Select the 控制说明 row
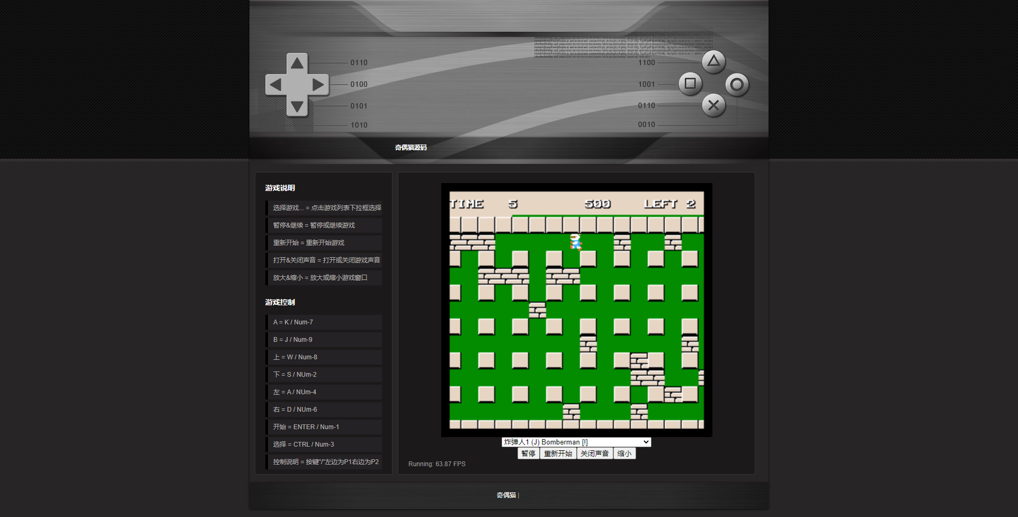Screen dimensions: 1018x517 [x=324, y=462]
